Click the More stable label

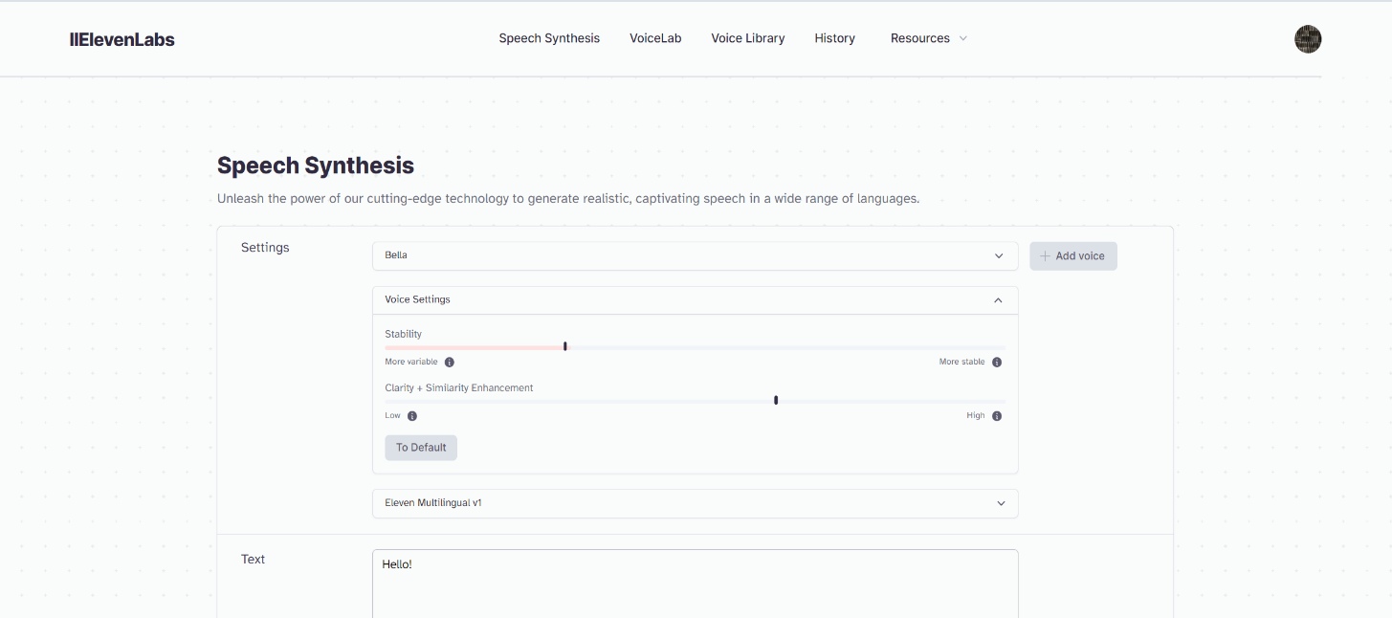[961, 363]
